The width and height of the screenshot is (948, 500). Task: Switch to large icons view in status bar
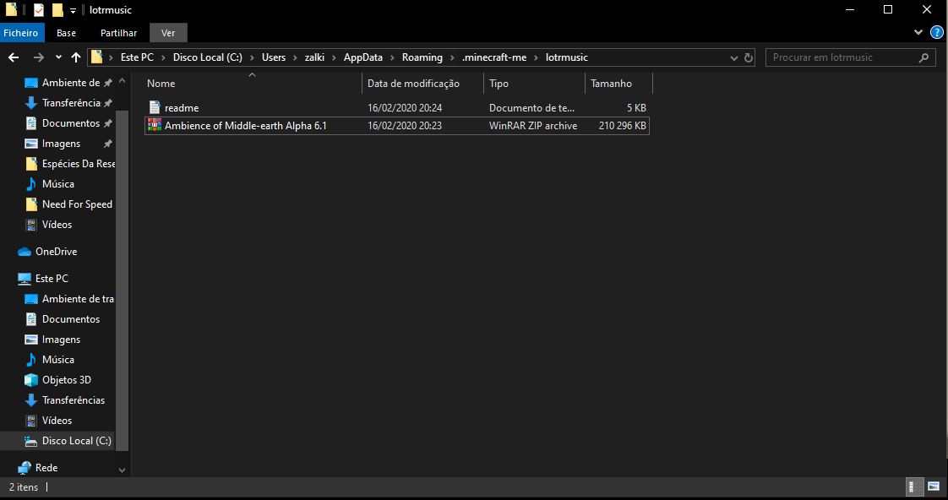[x=934, y=486]
